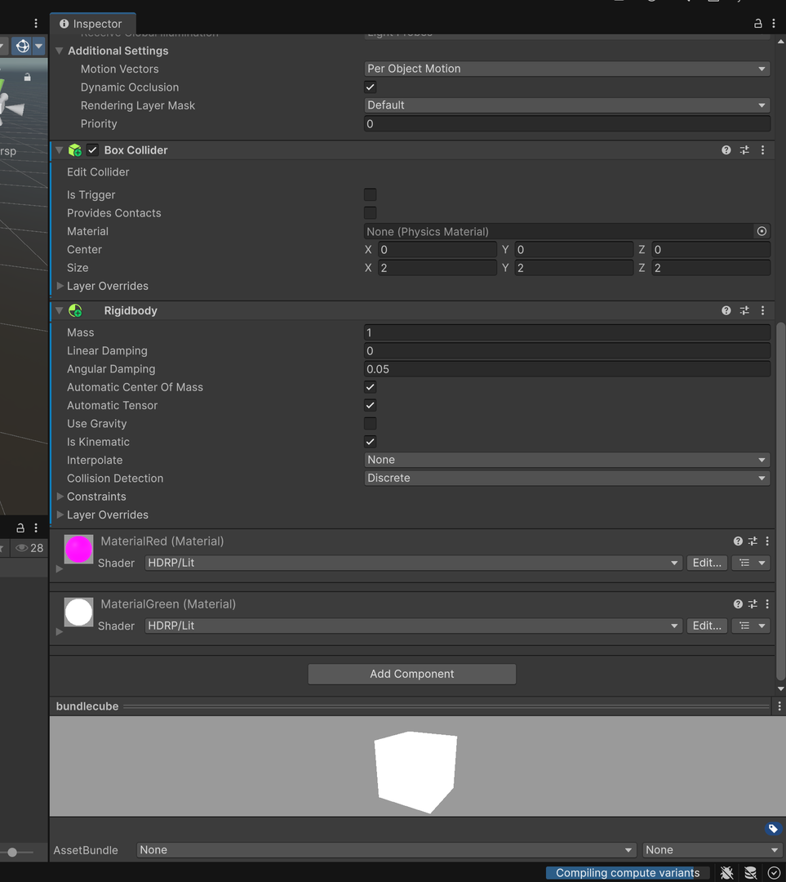Open MaterialGreen preset settings icon
The height and width of the screenshot is (882, 786).
pos(753,604)
